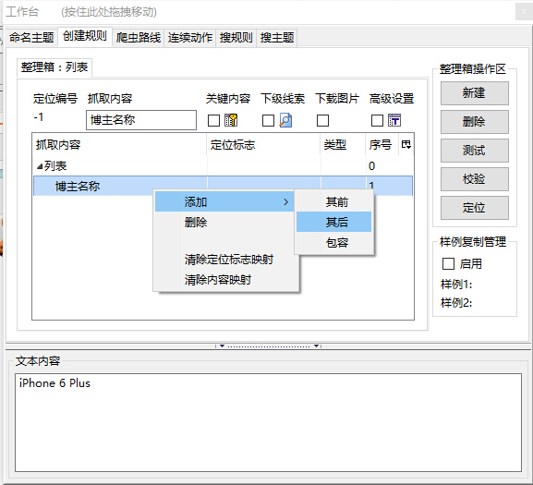Click the -1 定位编号 value
Screen dimensions: 533x485
tap(39, 117)
